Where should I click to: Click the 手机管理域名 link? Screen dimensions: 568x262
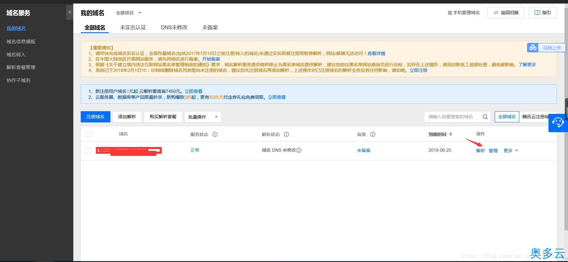(464, 13)
